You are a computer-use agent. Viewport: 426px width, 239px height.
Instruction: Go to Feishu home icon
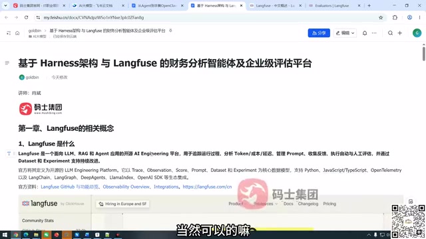click(x=17, y=33)
